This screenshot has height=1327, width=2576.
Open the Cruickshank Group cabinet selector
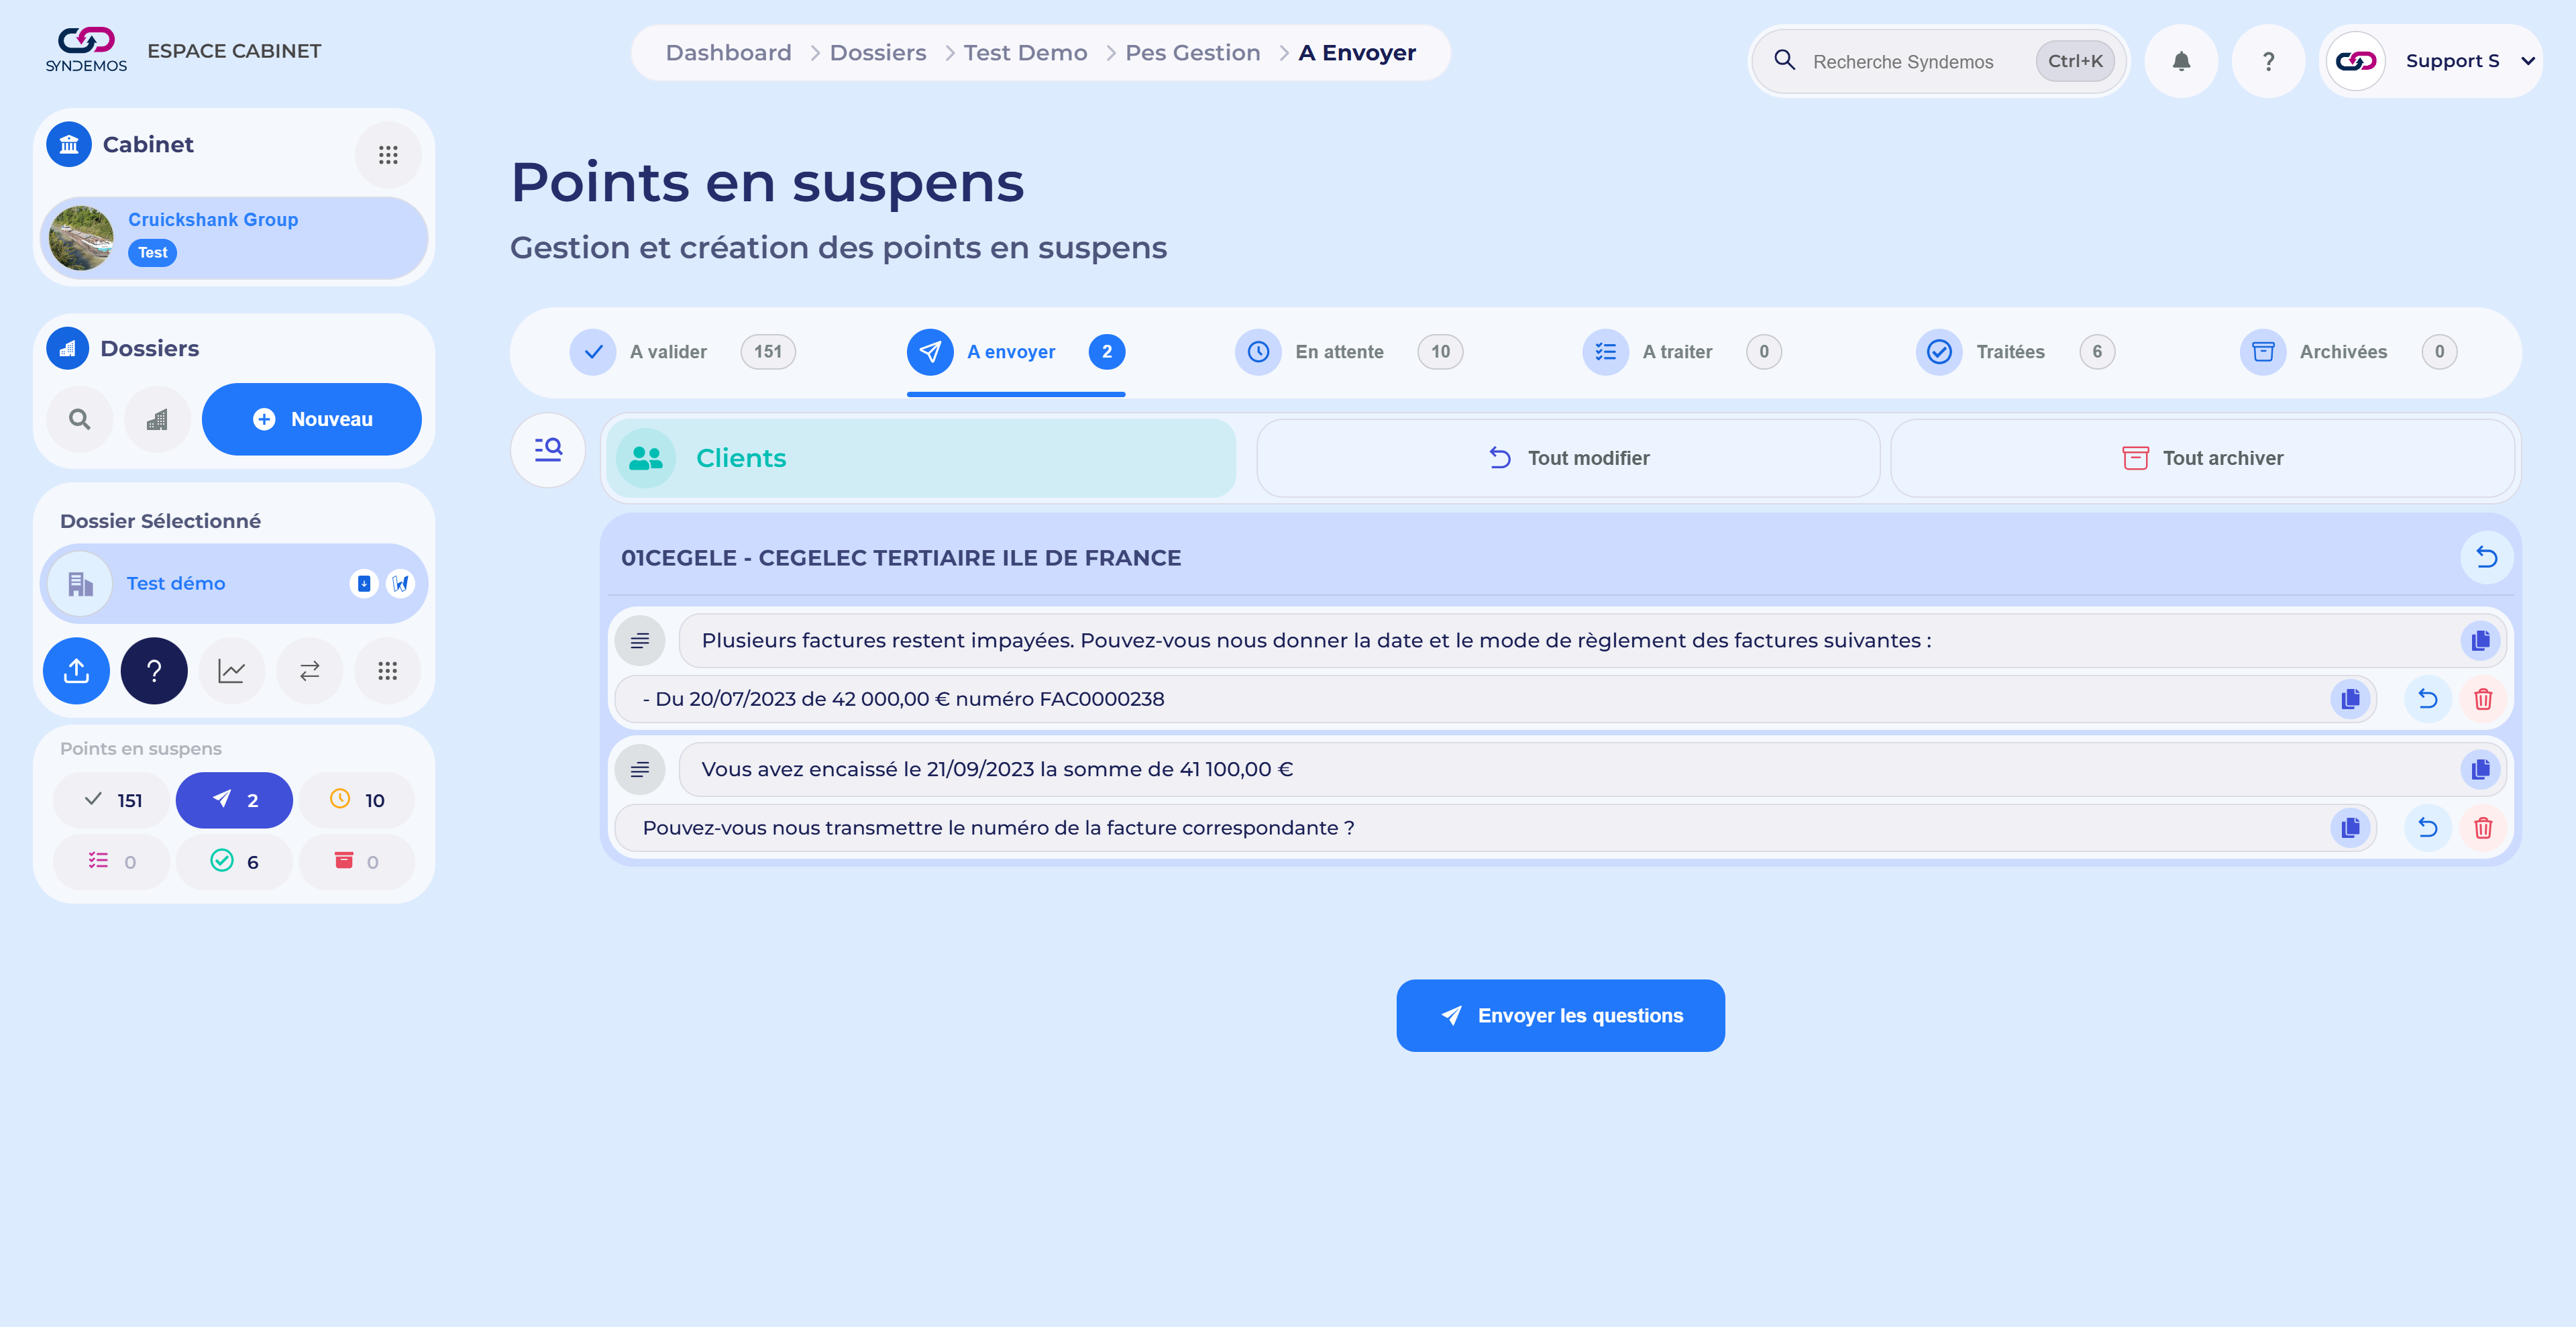234,237
